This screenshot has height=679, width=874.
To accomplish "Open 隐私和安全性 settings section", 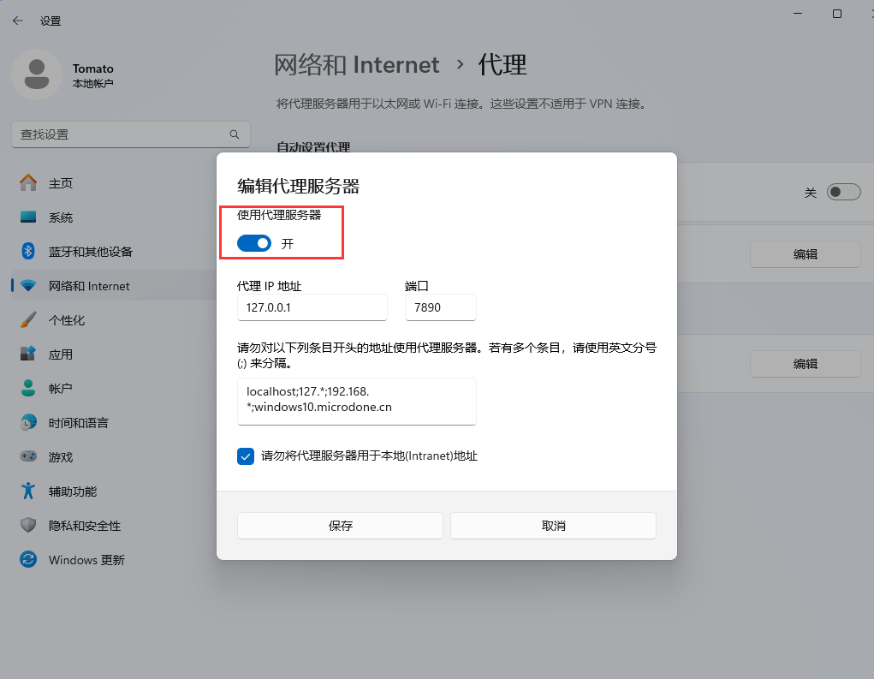I will (x=84, y=526).
